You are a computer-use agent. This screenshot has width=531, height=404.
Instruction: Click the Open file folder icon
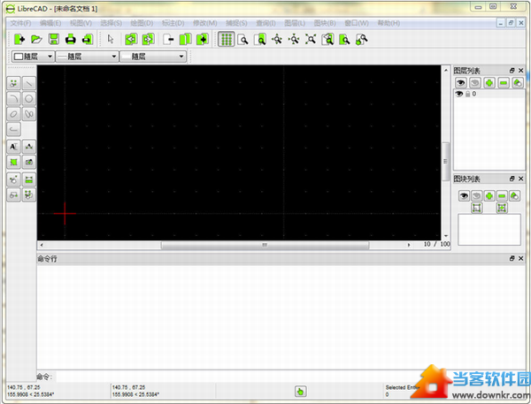(36, 39)
